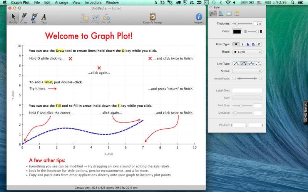This screenshot has width=308, height=192.
Task: Click the Welcome to Graph Plot! title
Action: (89, 36)
